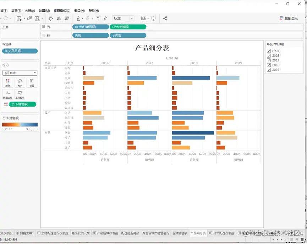Click the 年(订单日期) pill in filters shelf
This screenshot has height=244, width=307.
(x=20, y=51)
